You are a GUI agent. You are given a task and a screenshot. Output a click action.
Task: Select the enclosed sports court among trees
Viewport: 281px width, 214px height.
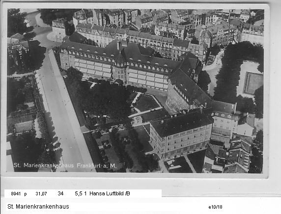253,83
